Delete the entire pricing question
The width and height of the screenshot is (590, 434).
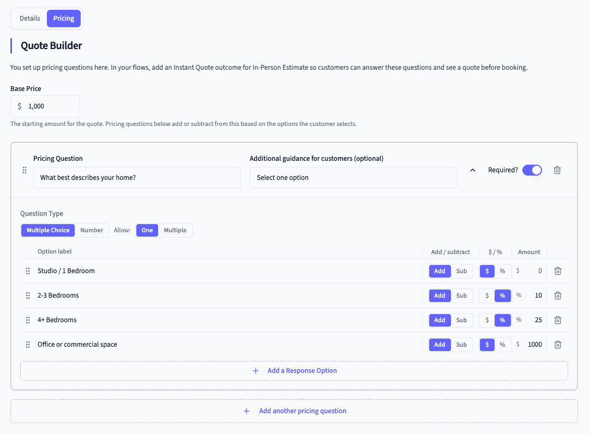point(557,170)
